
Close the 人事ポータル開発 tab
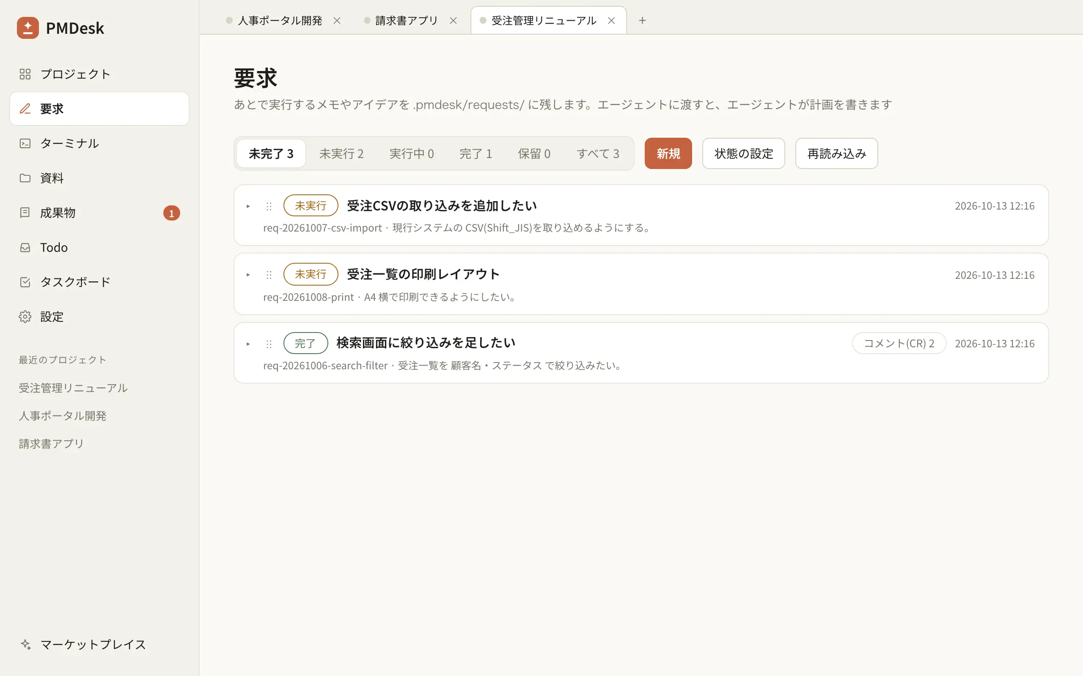(x=337, y=21)
